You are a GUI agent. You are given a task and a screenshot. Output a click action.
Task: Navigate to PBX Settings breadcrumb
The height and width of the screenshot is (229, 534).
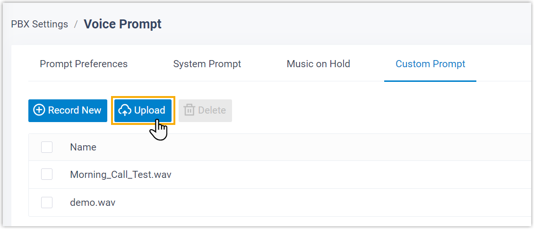40,24
